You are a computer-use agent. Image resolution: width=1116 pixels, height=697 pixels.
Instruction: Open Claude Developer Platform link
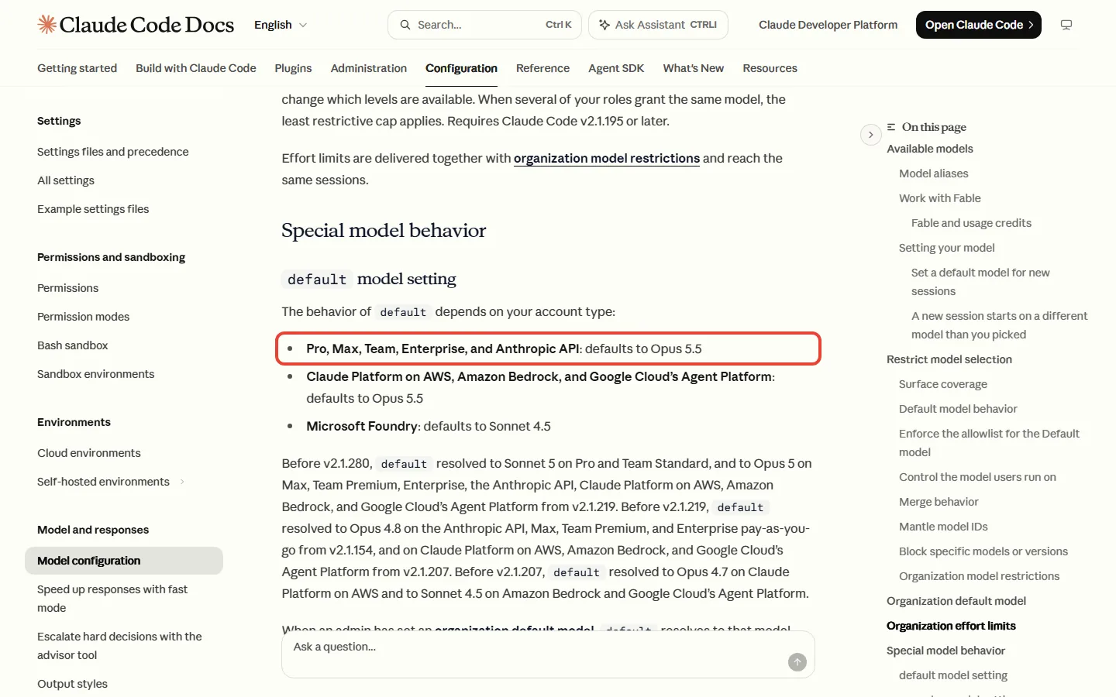828,25
